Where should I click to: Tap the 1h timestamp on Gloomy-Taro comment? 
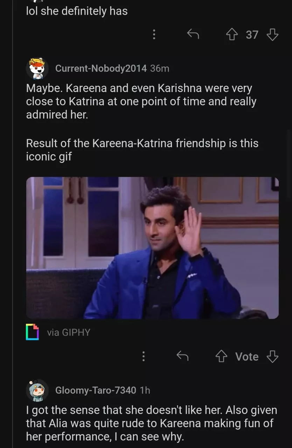[145, 390]
